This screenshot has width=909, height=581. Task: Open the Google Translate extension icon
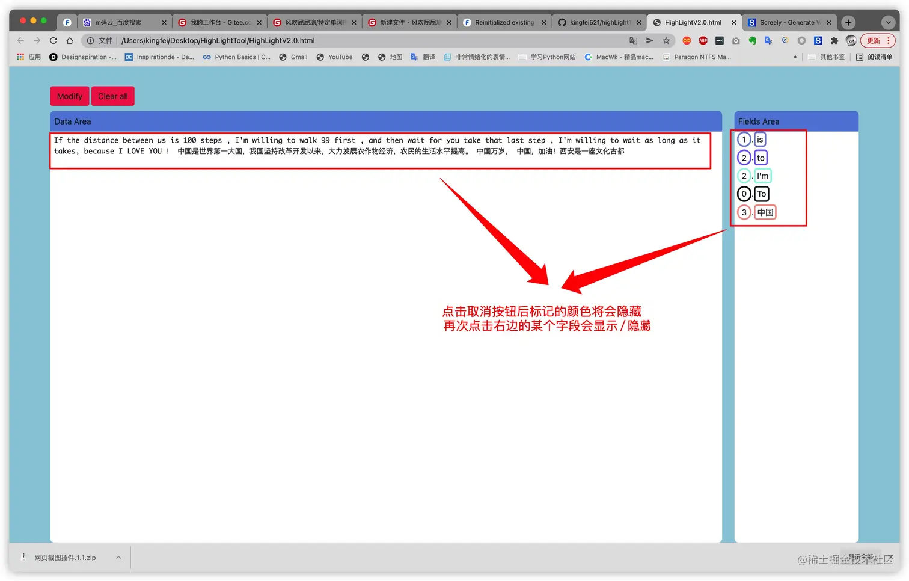pyautogui.click(x=768, y=40)
